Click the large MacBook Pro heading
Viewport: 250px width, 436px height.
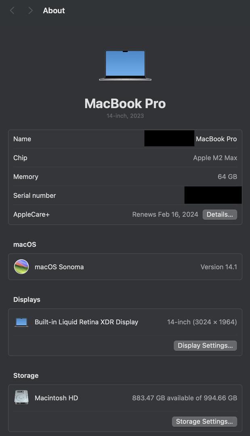point(125,104)
